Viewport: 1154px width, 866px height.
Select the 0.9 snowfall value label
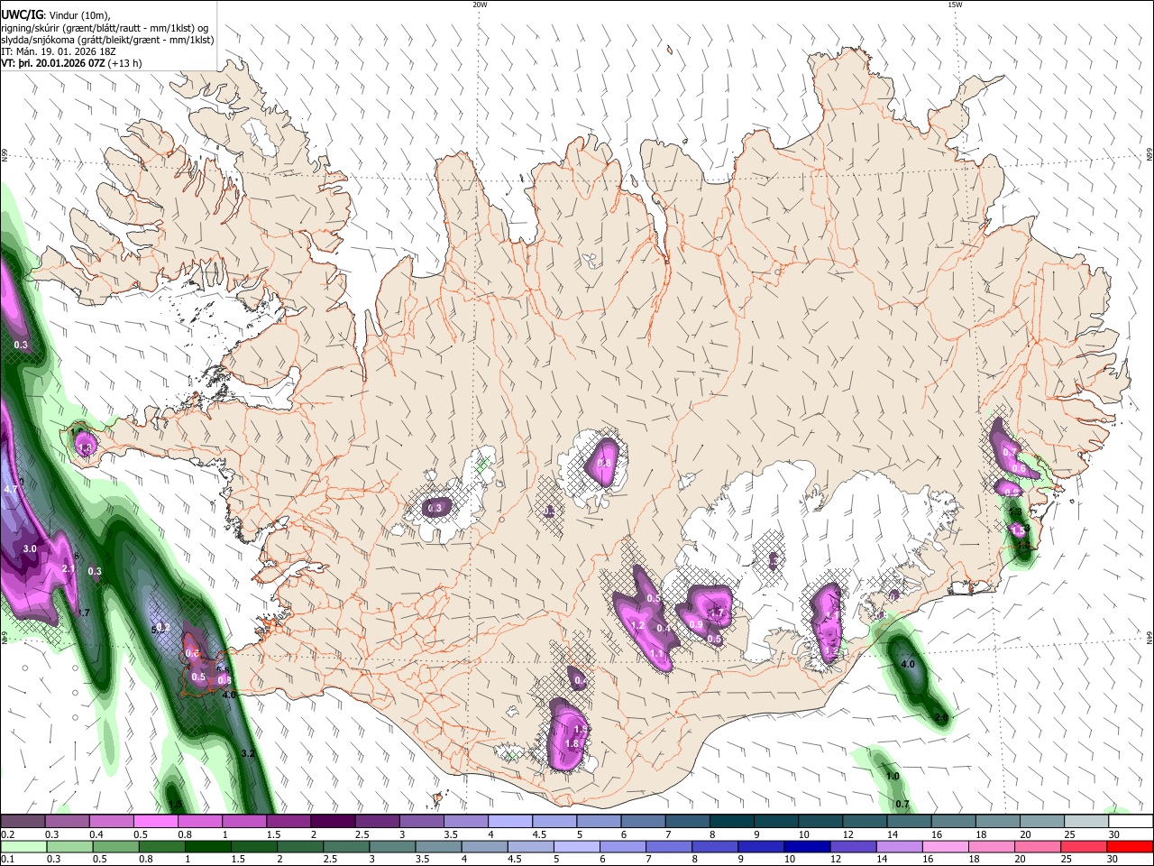[696, 624]
